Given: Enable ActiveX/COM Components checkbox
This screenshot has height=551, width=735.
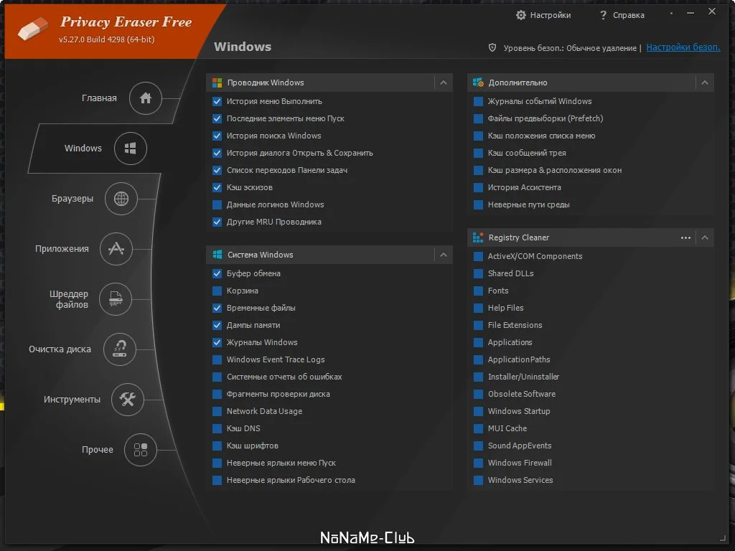Looking at the screenshot, I should coord(478,256).
